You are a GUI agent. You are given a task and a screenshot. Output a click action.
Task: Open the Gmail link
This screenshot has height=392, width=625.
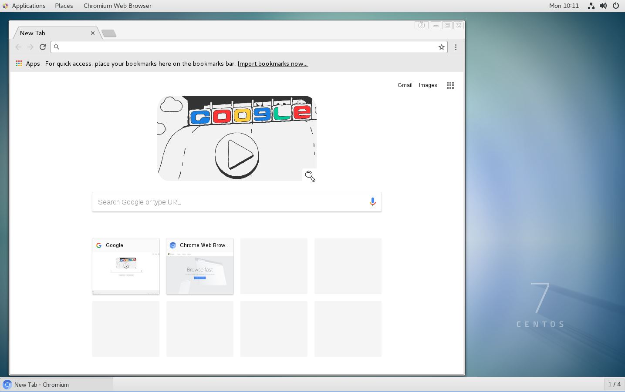(405, 85)
